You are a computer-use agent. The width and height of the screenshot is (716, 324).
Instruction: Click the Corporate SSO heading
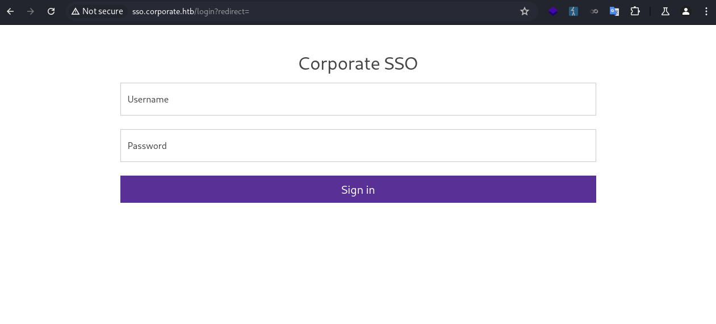pyautogui.click(x=358, y=63)
